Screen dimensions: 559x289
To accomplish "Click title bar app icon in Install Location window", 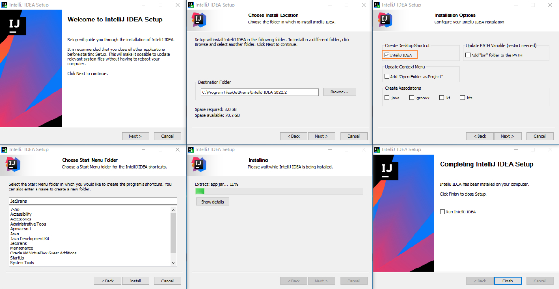I will (191, 5).
